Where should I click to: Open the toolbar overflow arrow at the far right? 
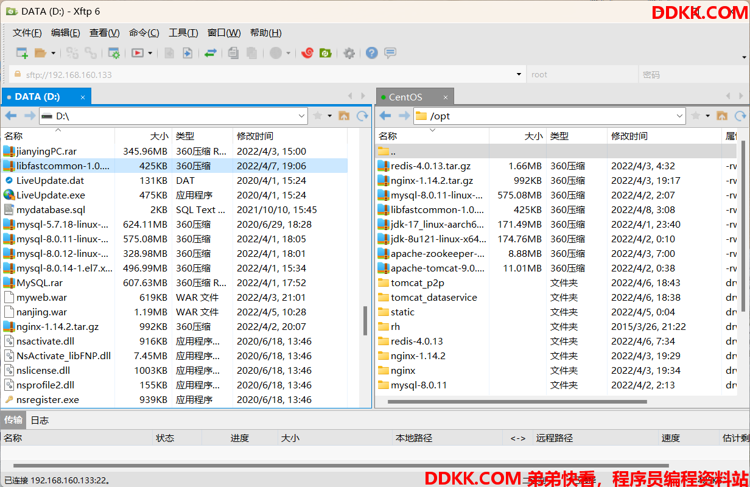744,58
